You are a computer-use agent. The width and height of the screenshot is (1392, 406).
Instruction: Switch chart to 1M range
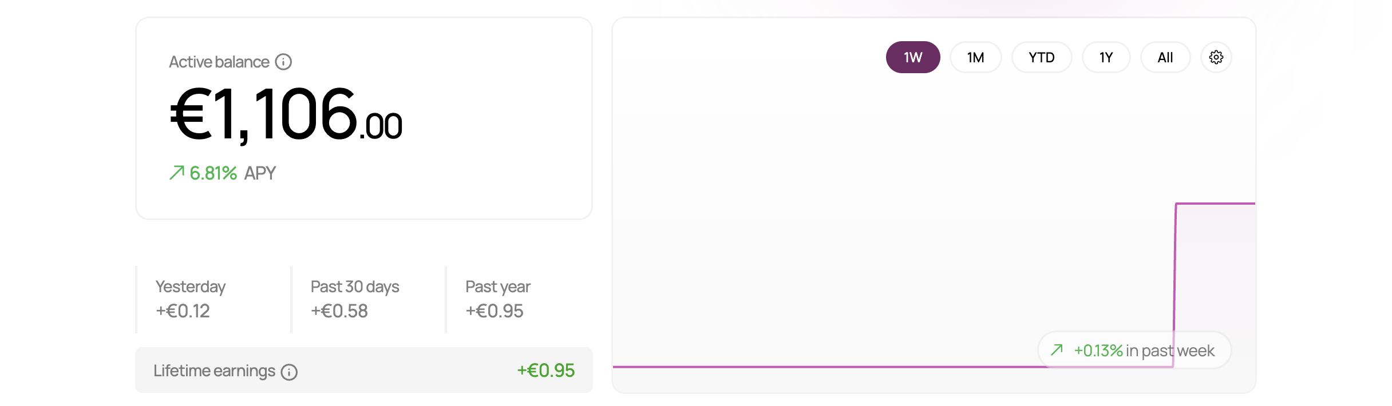tap(975, 57)
